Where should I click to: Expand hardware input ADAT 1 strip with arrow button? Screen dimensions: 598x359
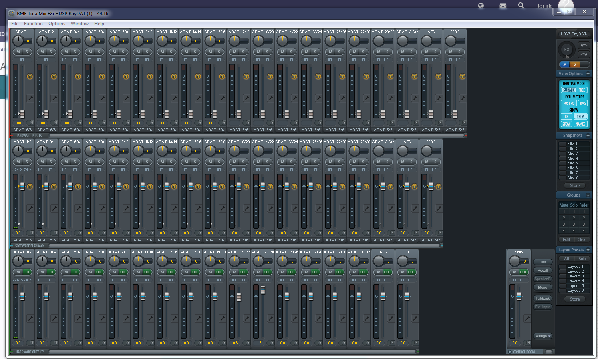(x=32, y=123)
